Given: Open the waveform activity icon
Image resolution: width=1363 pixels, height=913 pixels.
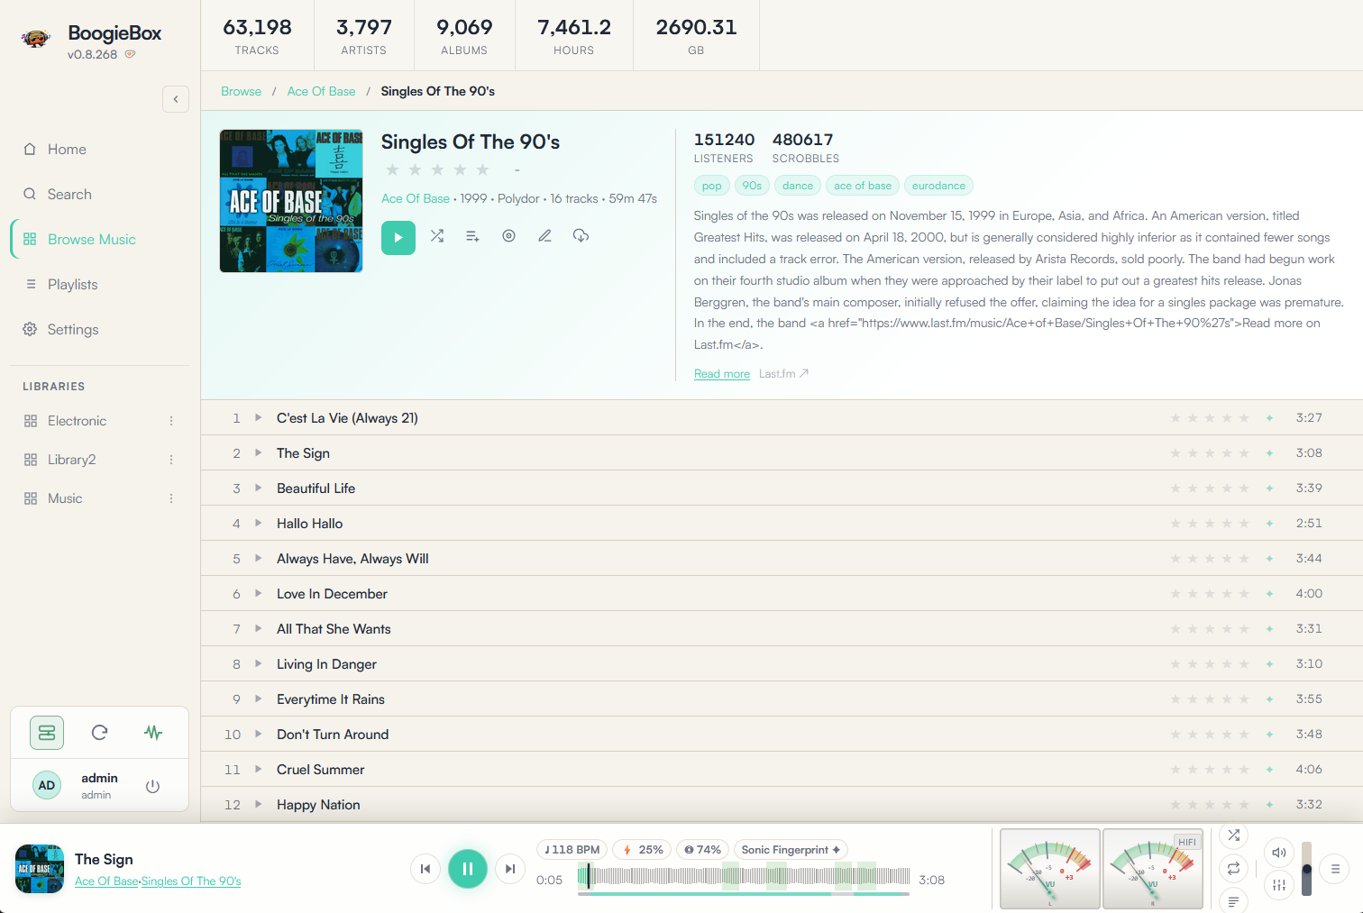Looking at the screenshot, I should pos(153,733).
